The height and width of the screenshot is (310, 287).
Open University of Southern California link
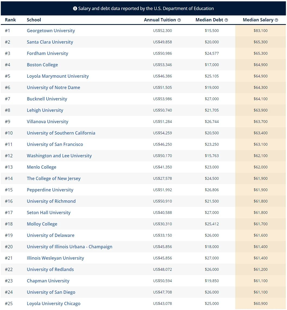pos(61,133)
